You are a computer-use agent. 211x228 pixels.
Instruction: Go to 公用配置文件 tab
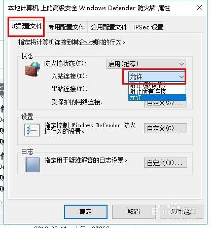pos(109,27)
